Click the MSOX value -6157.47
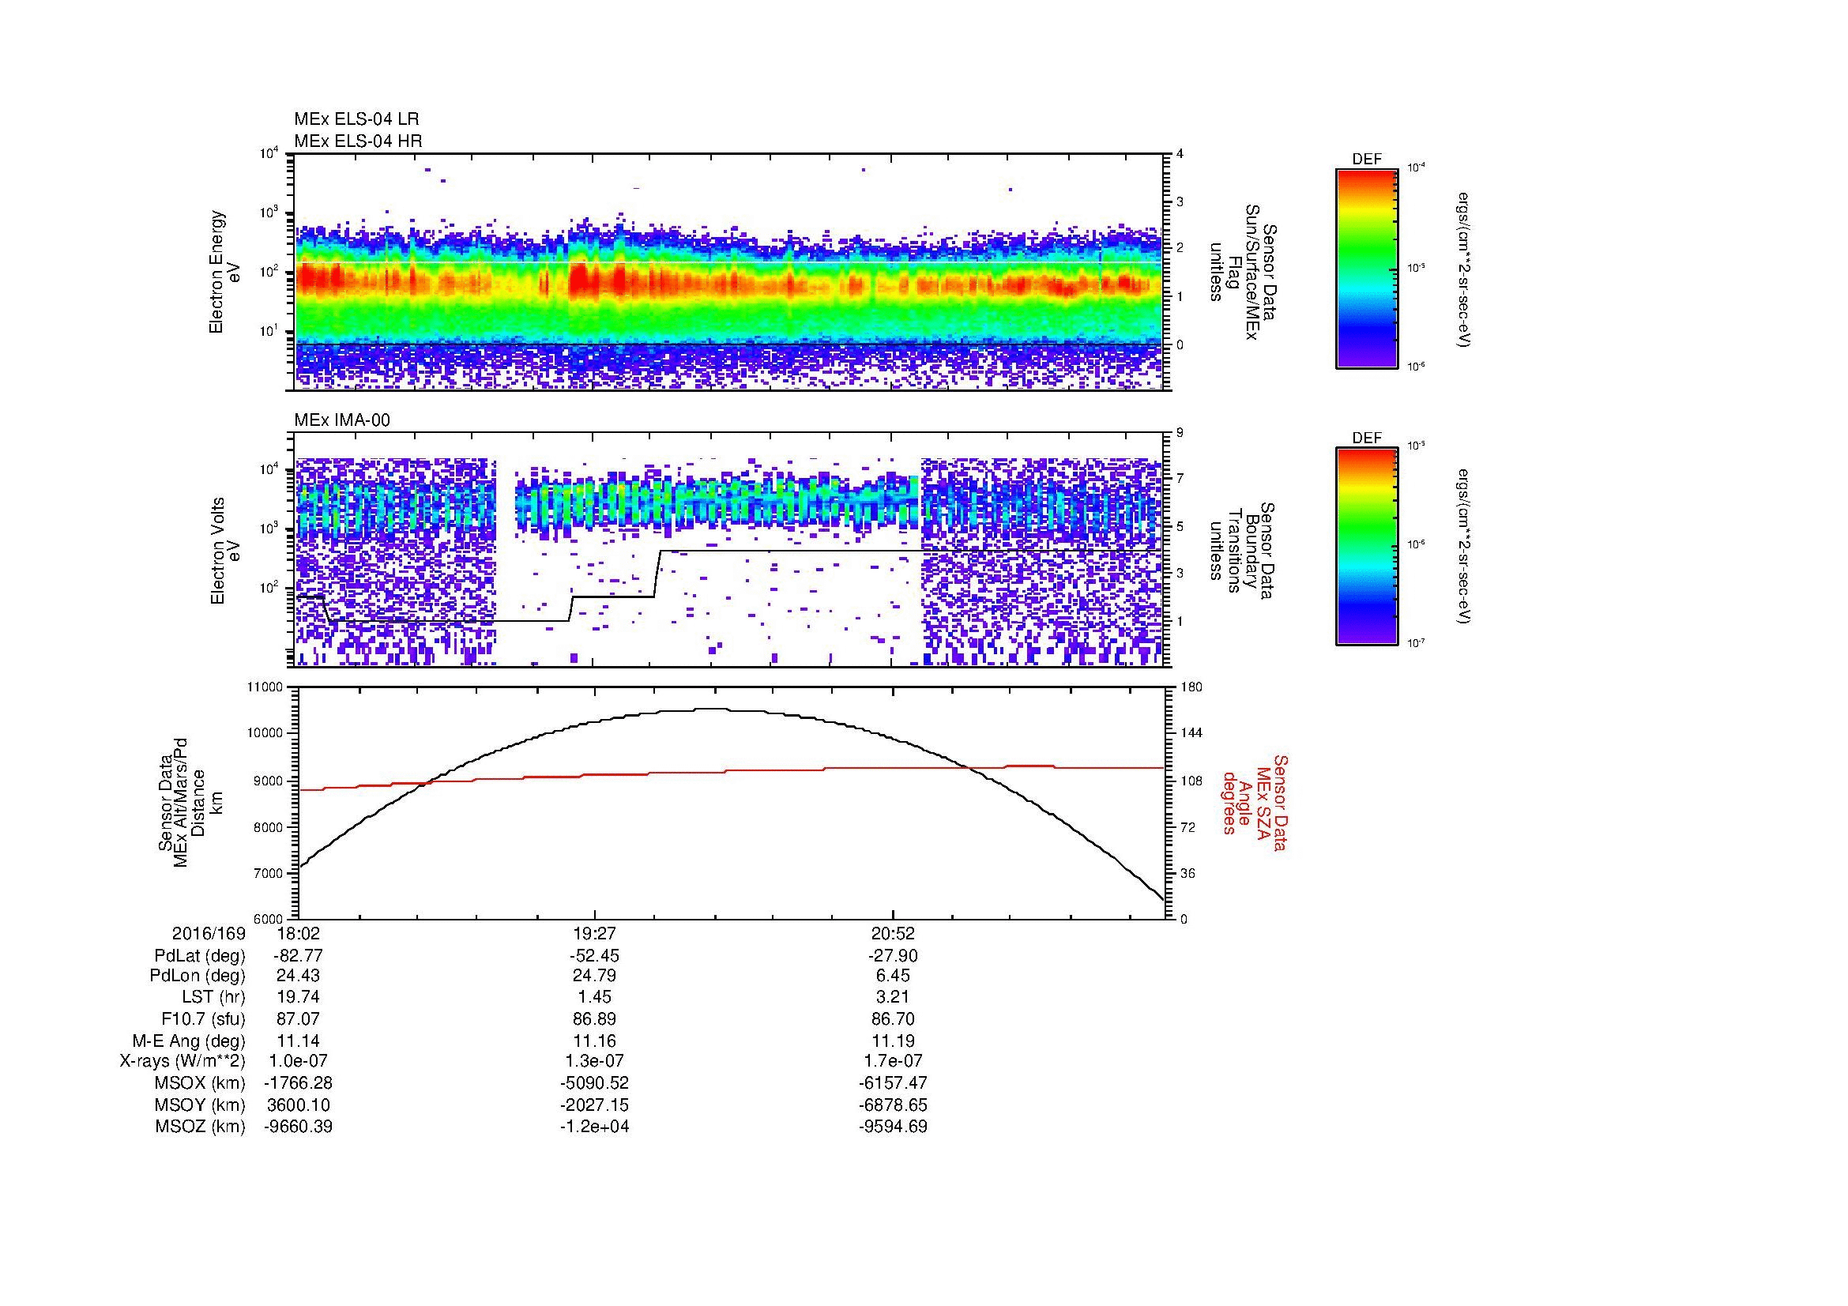 click(x=893, y=1083)
